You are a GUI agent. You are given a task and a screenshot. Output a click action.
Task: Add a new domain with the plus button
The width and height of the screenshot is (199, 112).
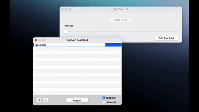pyautogui.click(x=39, y=100)
